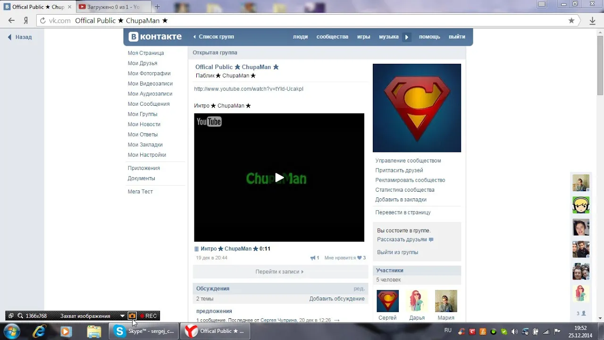Open the люди header link
604x340 pixels.
pos(300,36)
